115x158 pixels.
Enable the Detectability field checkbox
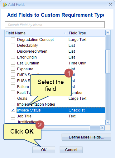pyautogui.click(x=13, y=45)
